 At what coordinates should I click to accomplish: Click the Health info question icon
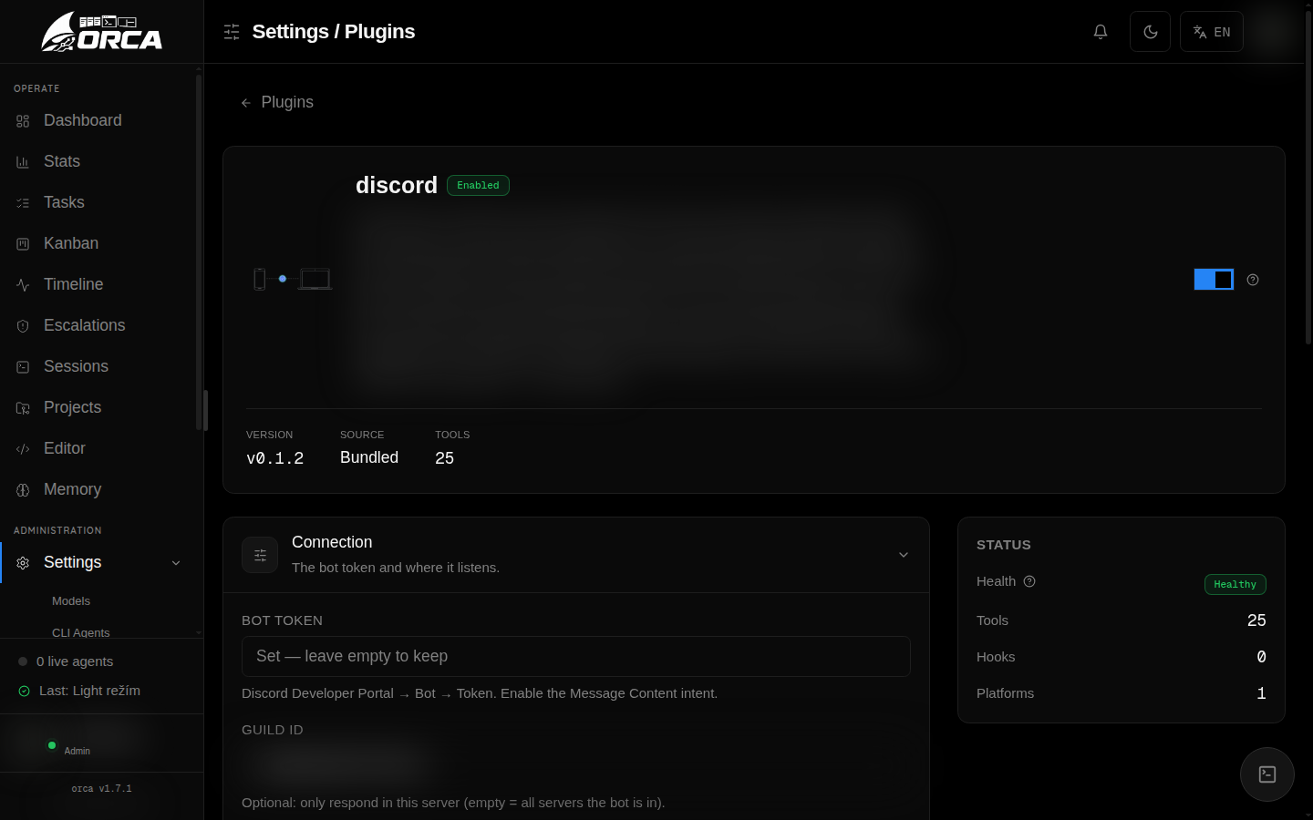1029,581
